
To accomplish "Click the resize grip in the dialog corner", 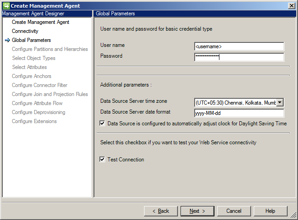I will click(x=293, y=215).
